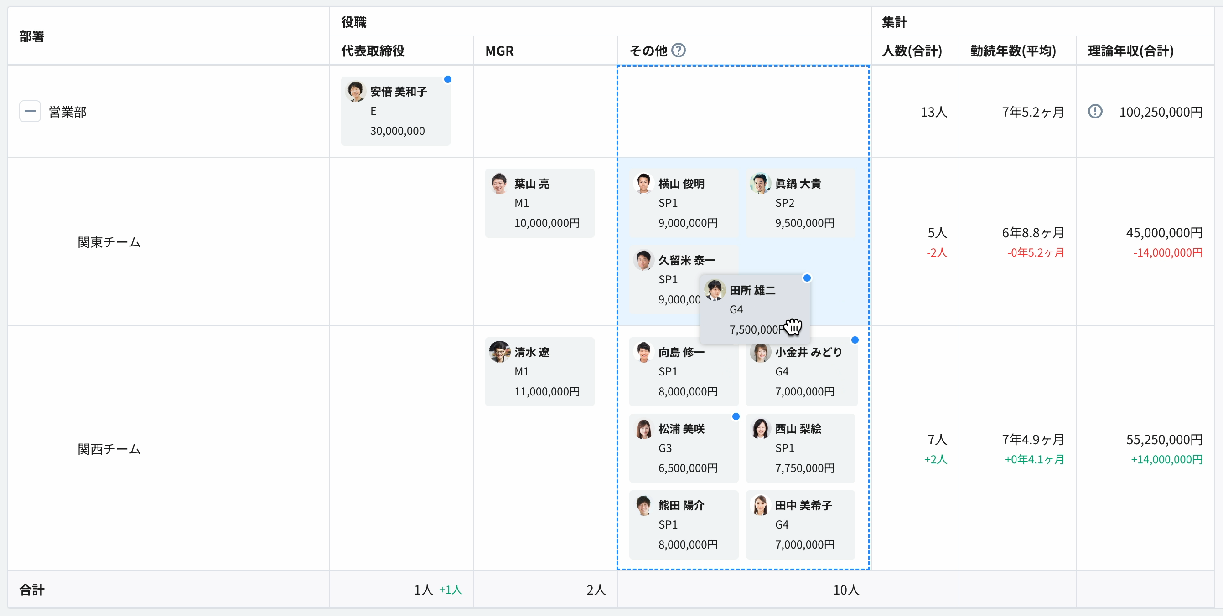Click 向島 修一 employee name
This screenshot has height=616, width=1223.
[681, 352]
